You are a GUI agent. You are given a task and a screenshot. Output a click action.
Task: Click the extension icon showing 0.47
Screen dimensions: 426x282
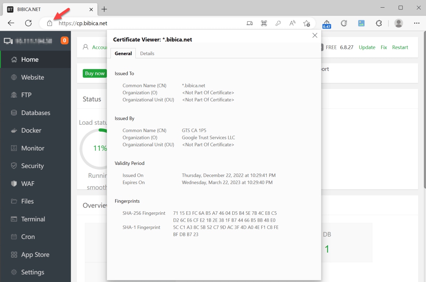tap(327, 24)
